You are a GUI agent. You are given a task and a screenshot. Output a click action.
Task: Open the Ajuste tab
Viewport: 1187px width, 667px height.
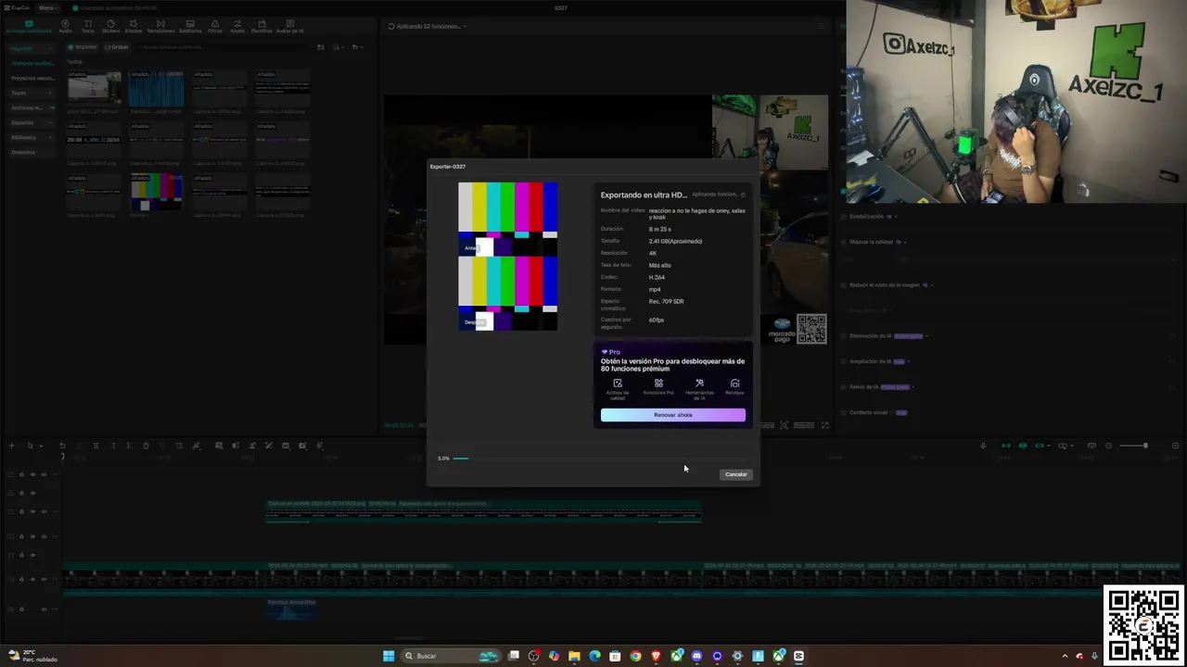click(x=237, y=26)
